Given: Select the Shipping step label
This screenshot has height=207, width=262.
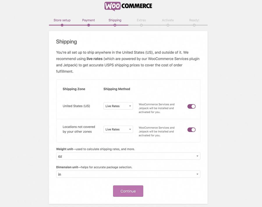Looking at the screenshot, I should point(115,20).
